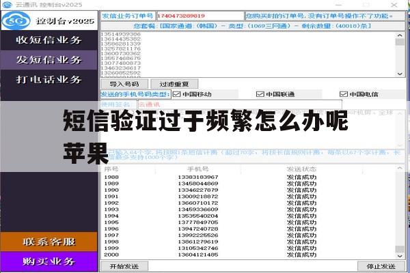Screen dimensions: 410x273
Task: Click 发信成功 status for row 1999
Action: click(301, 248)
